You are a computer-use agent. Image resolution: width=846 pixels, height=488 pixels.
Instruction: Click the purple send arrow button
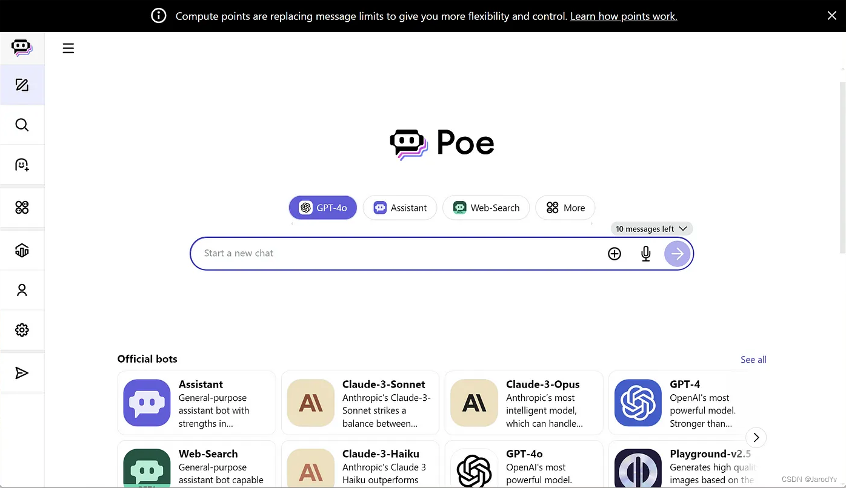678,254
